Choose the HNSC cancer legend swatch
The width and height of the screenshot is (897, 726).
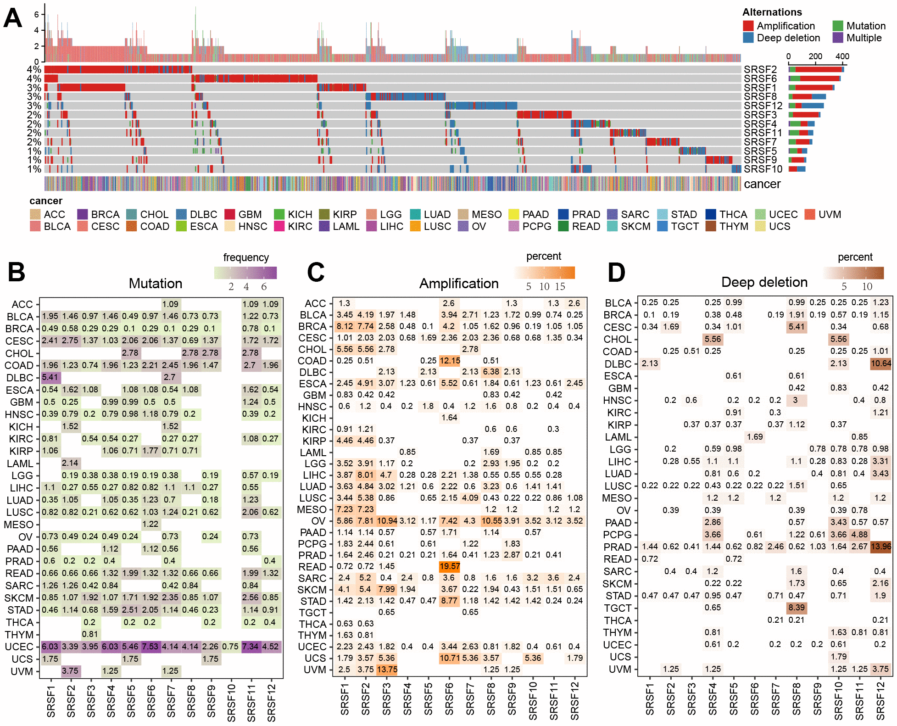click(230, 226)
